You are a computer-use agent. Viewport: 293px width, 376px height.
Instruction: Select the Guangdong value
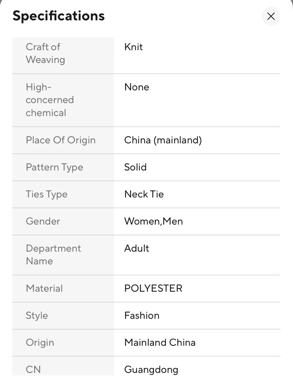tap(151, 369)
